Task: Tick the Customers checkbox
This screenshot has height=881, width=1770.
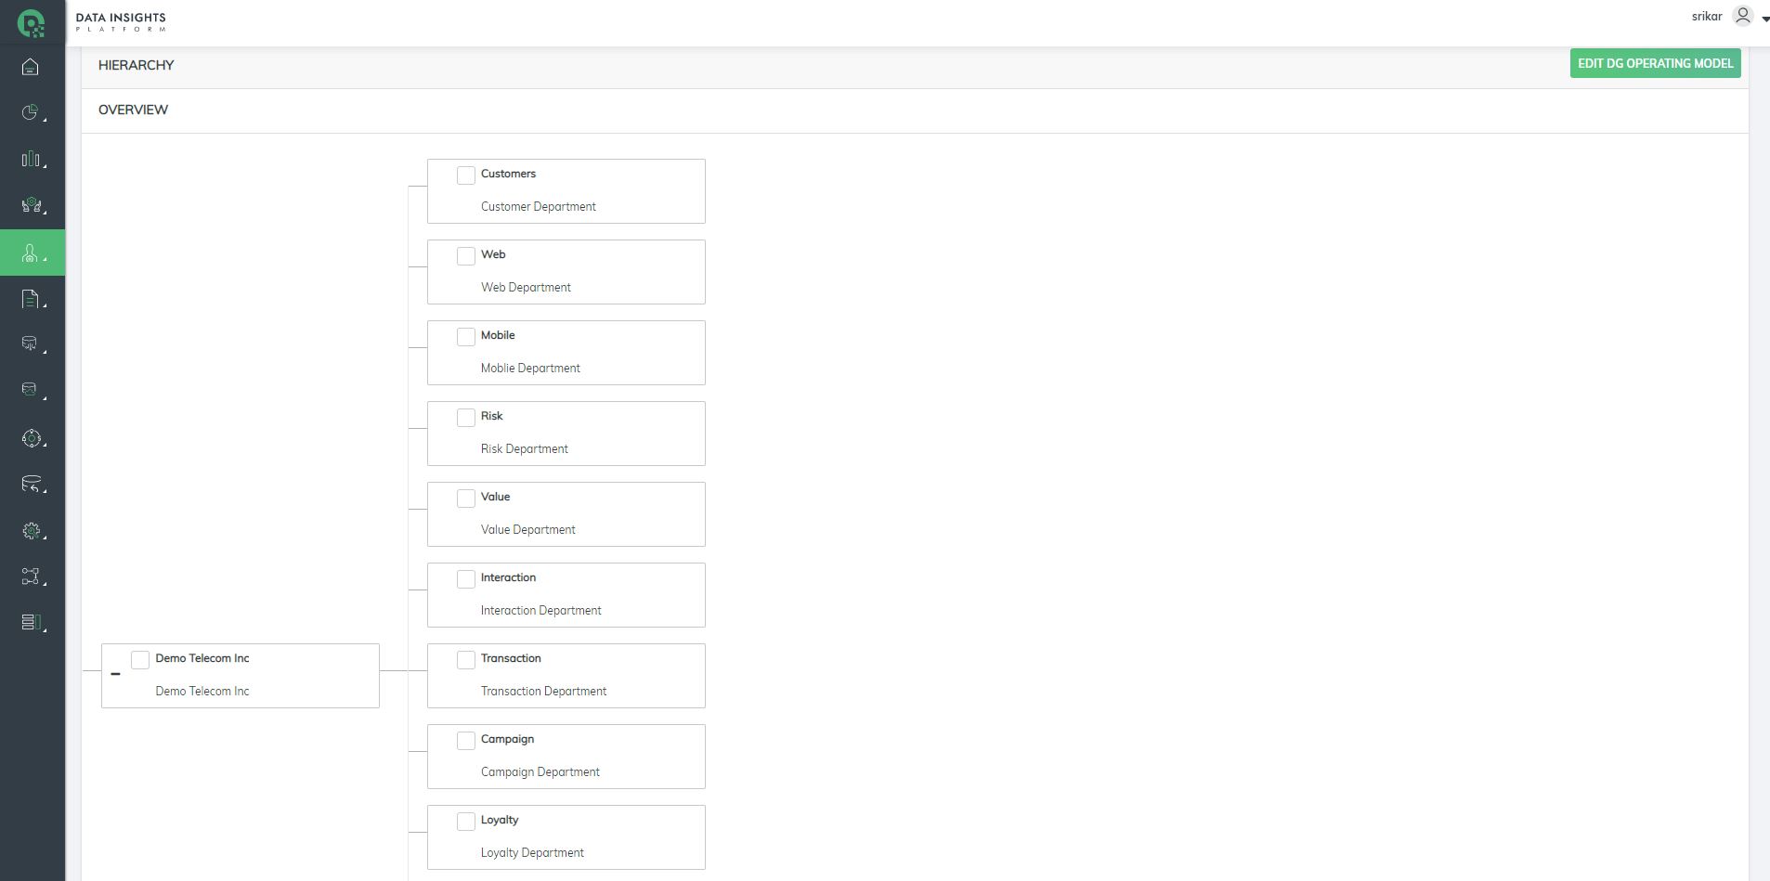Action: pos(466,175)
